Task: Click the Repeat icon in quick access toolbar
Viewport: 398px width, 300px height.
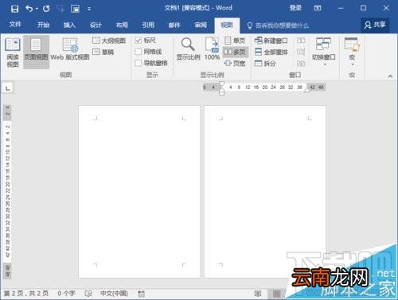Action: [46, 9]
